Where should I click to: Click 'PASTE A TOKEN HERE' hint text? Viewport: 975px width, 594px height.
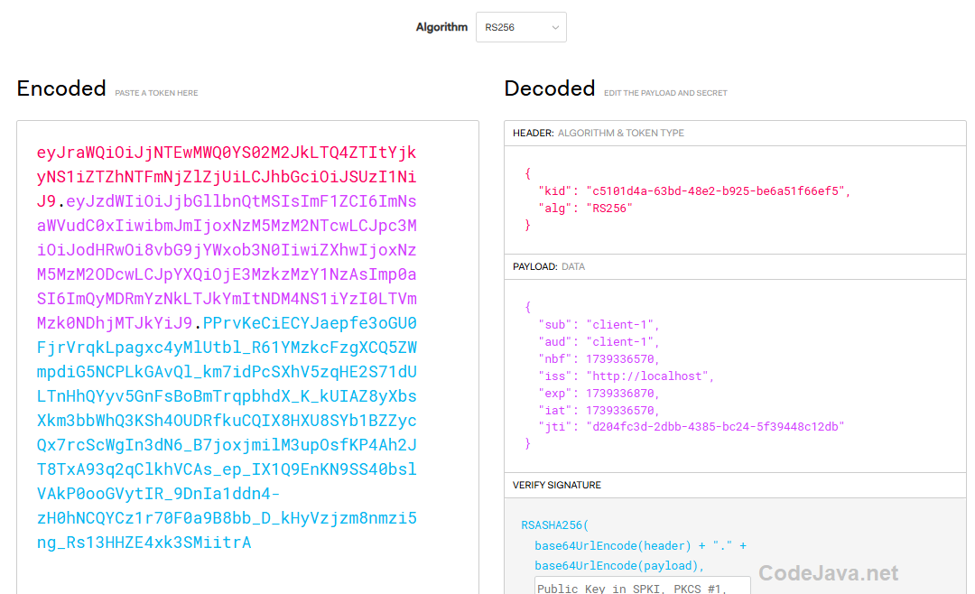click(156, 93)
